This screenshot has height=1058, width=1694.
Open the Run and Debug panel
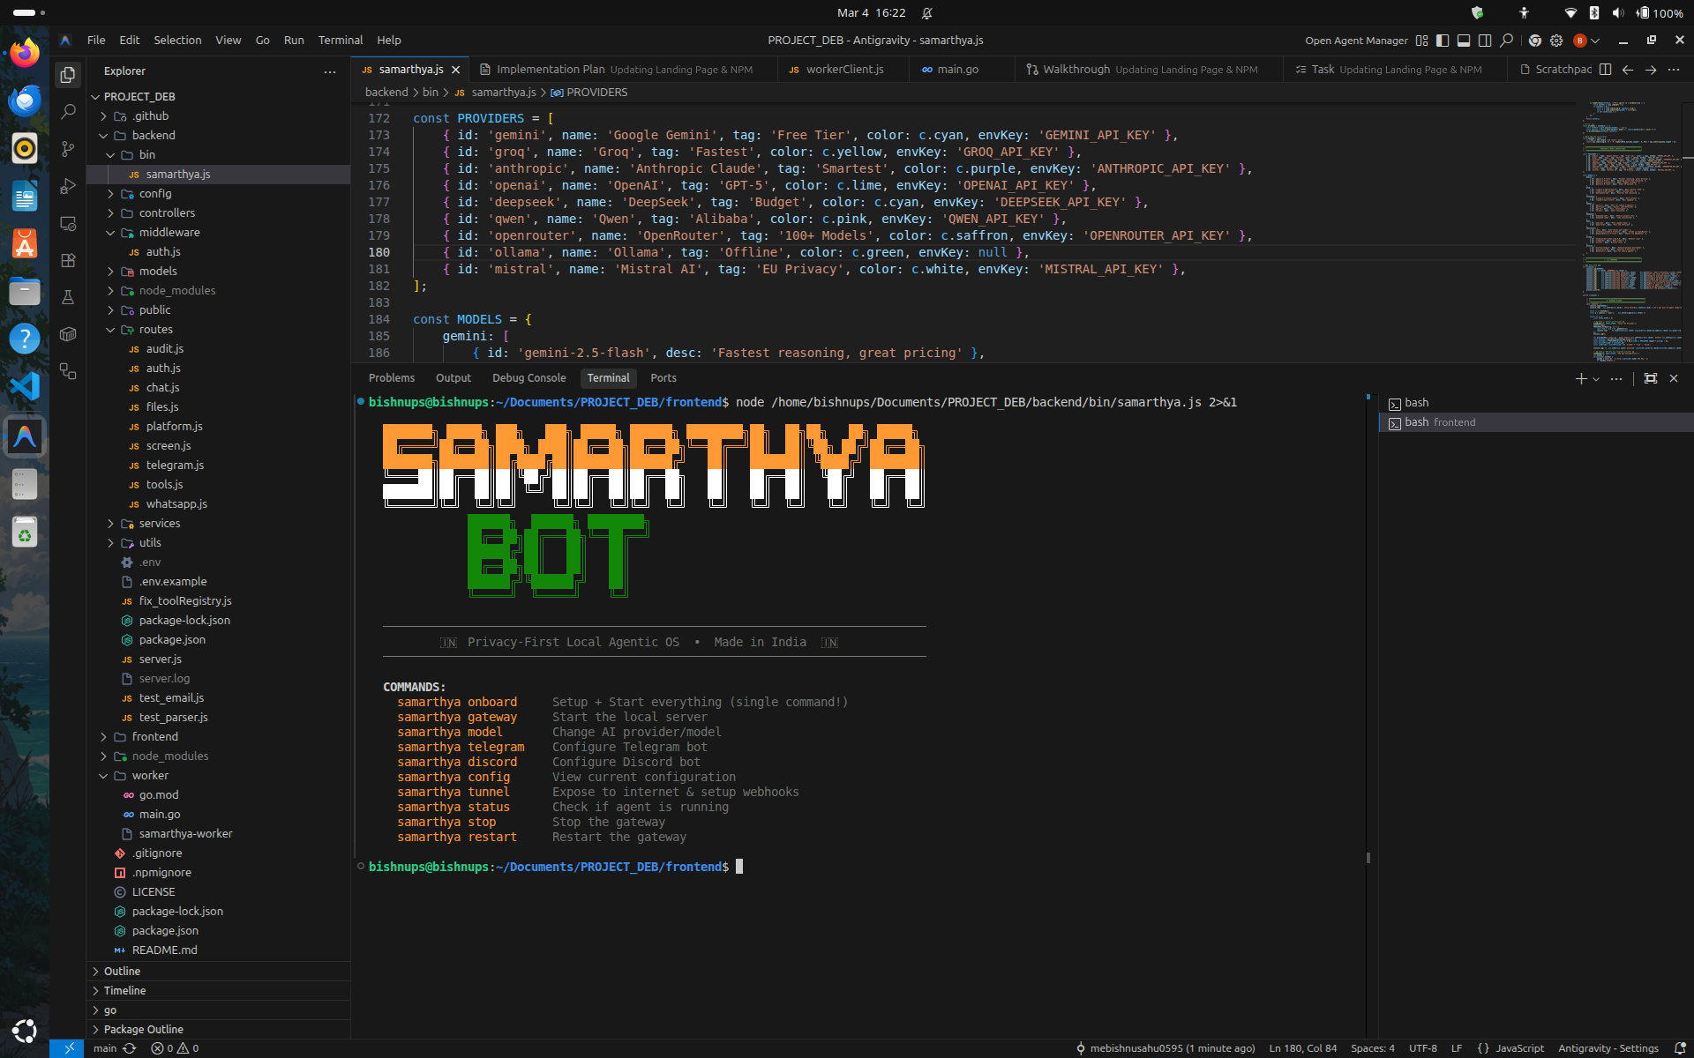[x=68, y=186]
